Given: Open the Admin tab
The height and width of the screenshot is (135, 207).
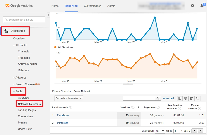Looking at the screenshot, I should [111, 6].
